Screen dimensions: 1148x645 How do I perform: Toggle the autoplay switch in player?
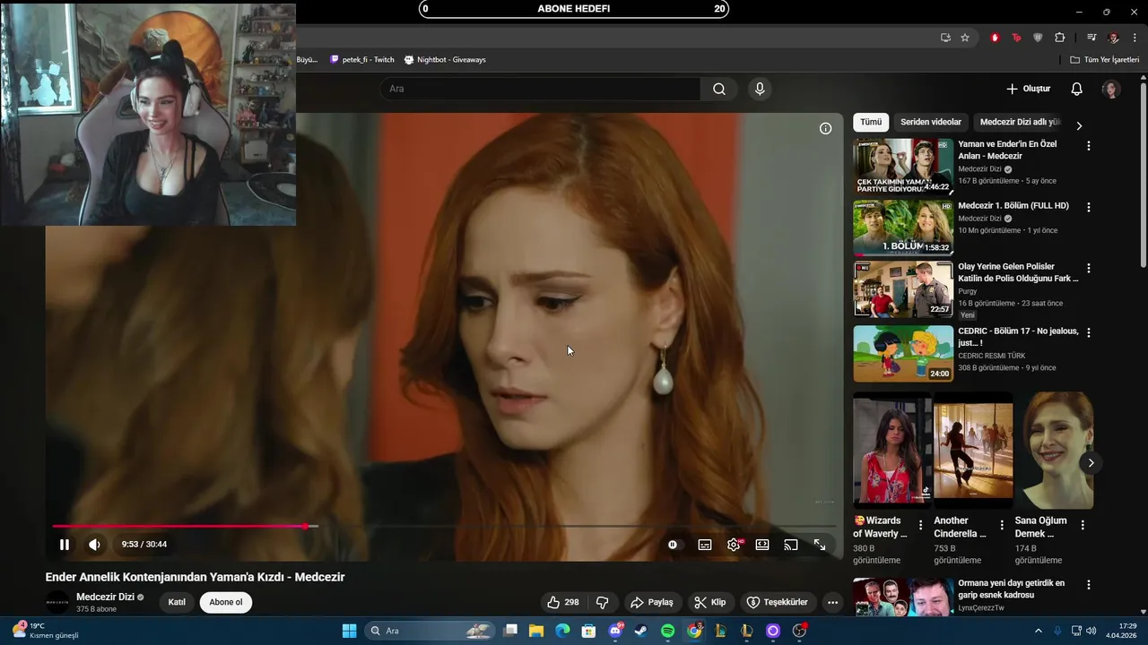[x=673, y=545]
